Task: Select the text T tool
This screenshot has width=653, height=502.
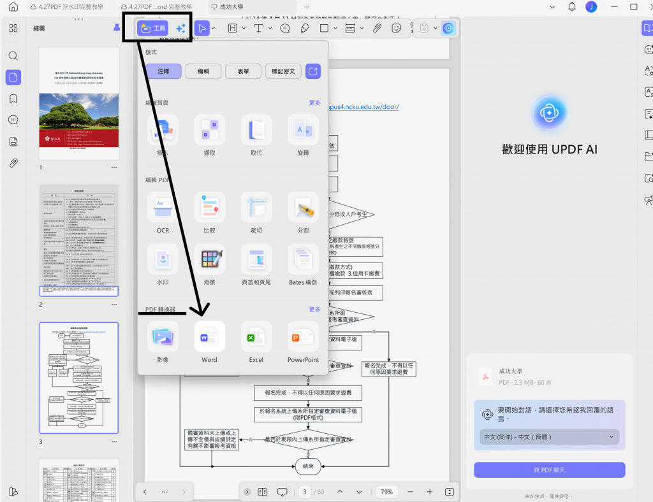Action: 259,28
